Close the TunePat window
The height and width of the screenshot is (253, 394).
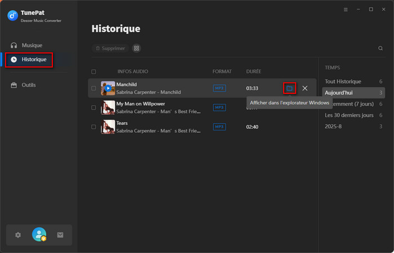pos(383,10)
